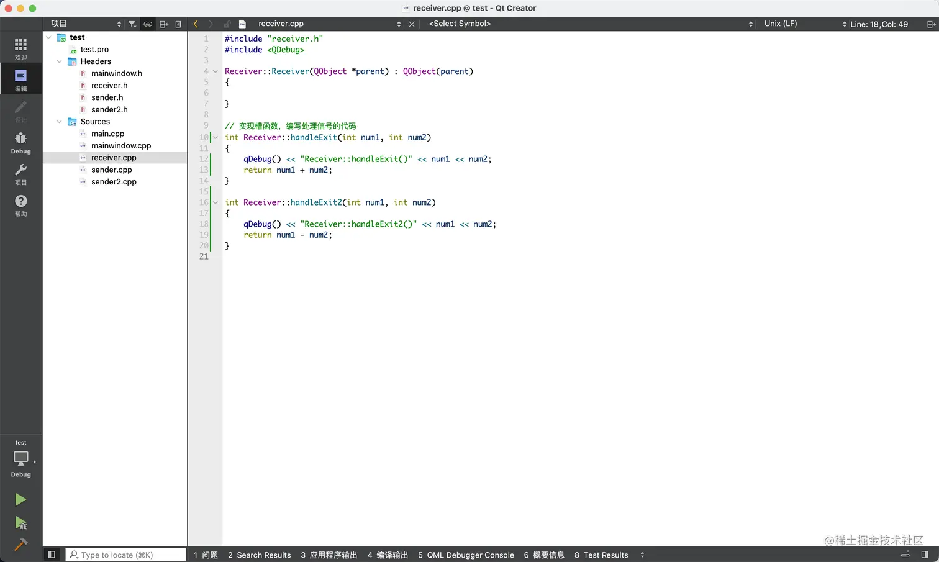Switch to the Edit (编辑) mode
Viewport: 939px width, 562px height.
(20, 79)
